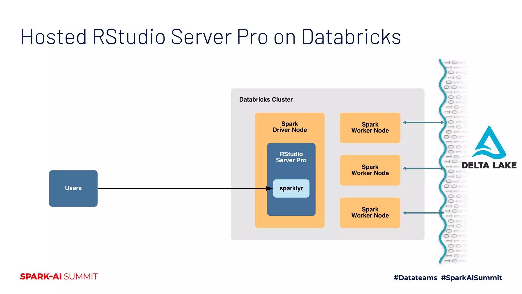The image size is (522, 294).
Task: Click top worker's double-headed arrow
Action: [x=423, y=122]
